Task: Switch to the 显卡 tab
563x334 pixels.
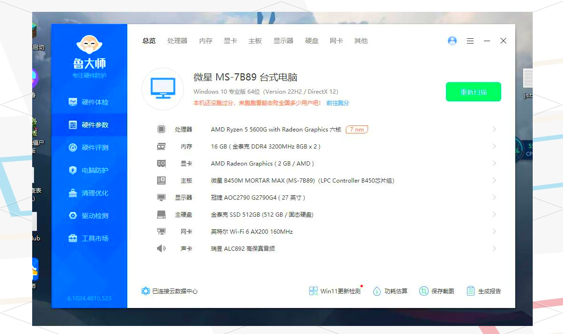Action: (230, 41)
